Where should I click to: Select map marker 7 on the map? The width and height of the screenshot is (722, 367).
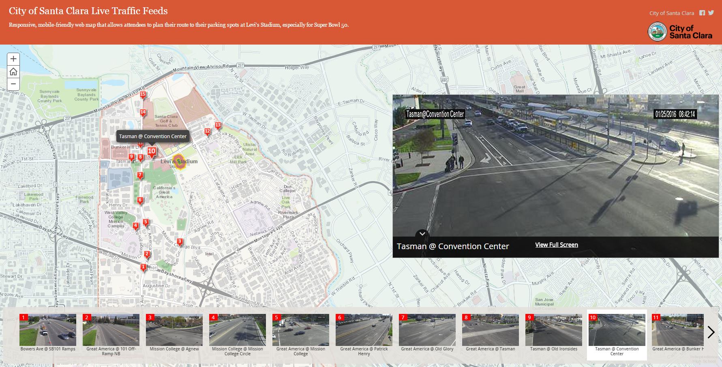[x=140, y=176]
